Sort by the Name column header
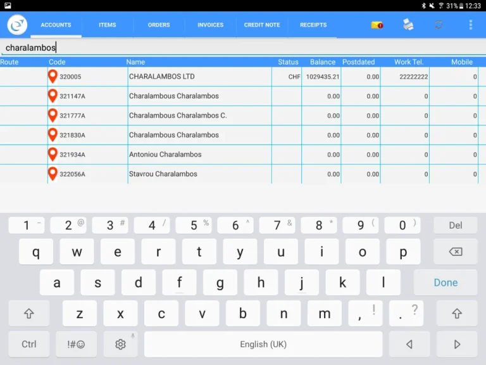486x365 pixels. [x=135, y=62]
